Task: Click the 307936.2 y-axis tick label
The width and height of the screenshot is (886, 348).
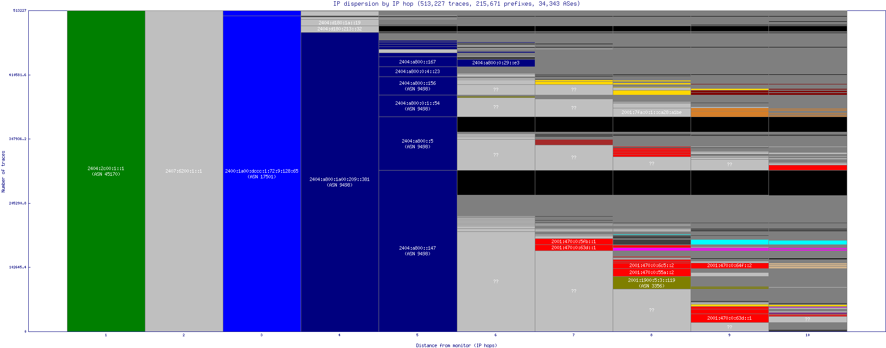Action: [17, 139]
